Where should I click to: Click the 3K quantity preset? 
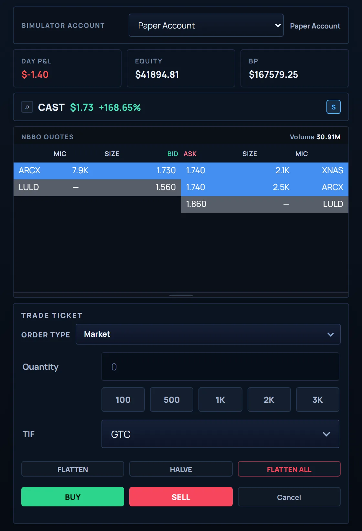(317, 400)
